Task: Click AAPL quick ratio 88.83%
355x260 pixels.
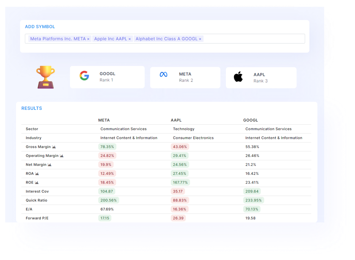Action: [x=180, y=200]
